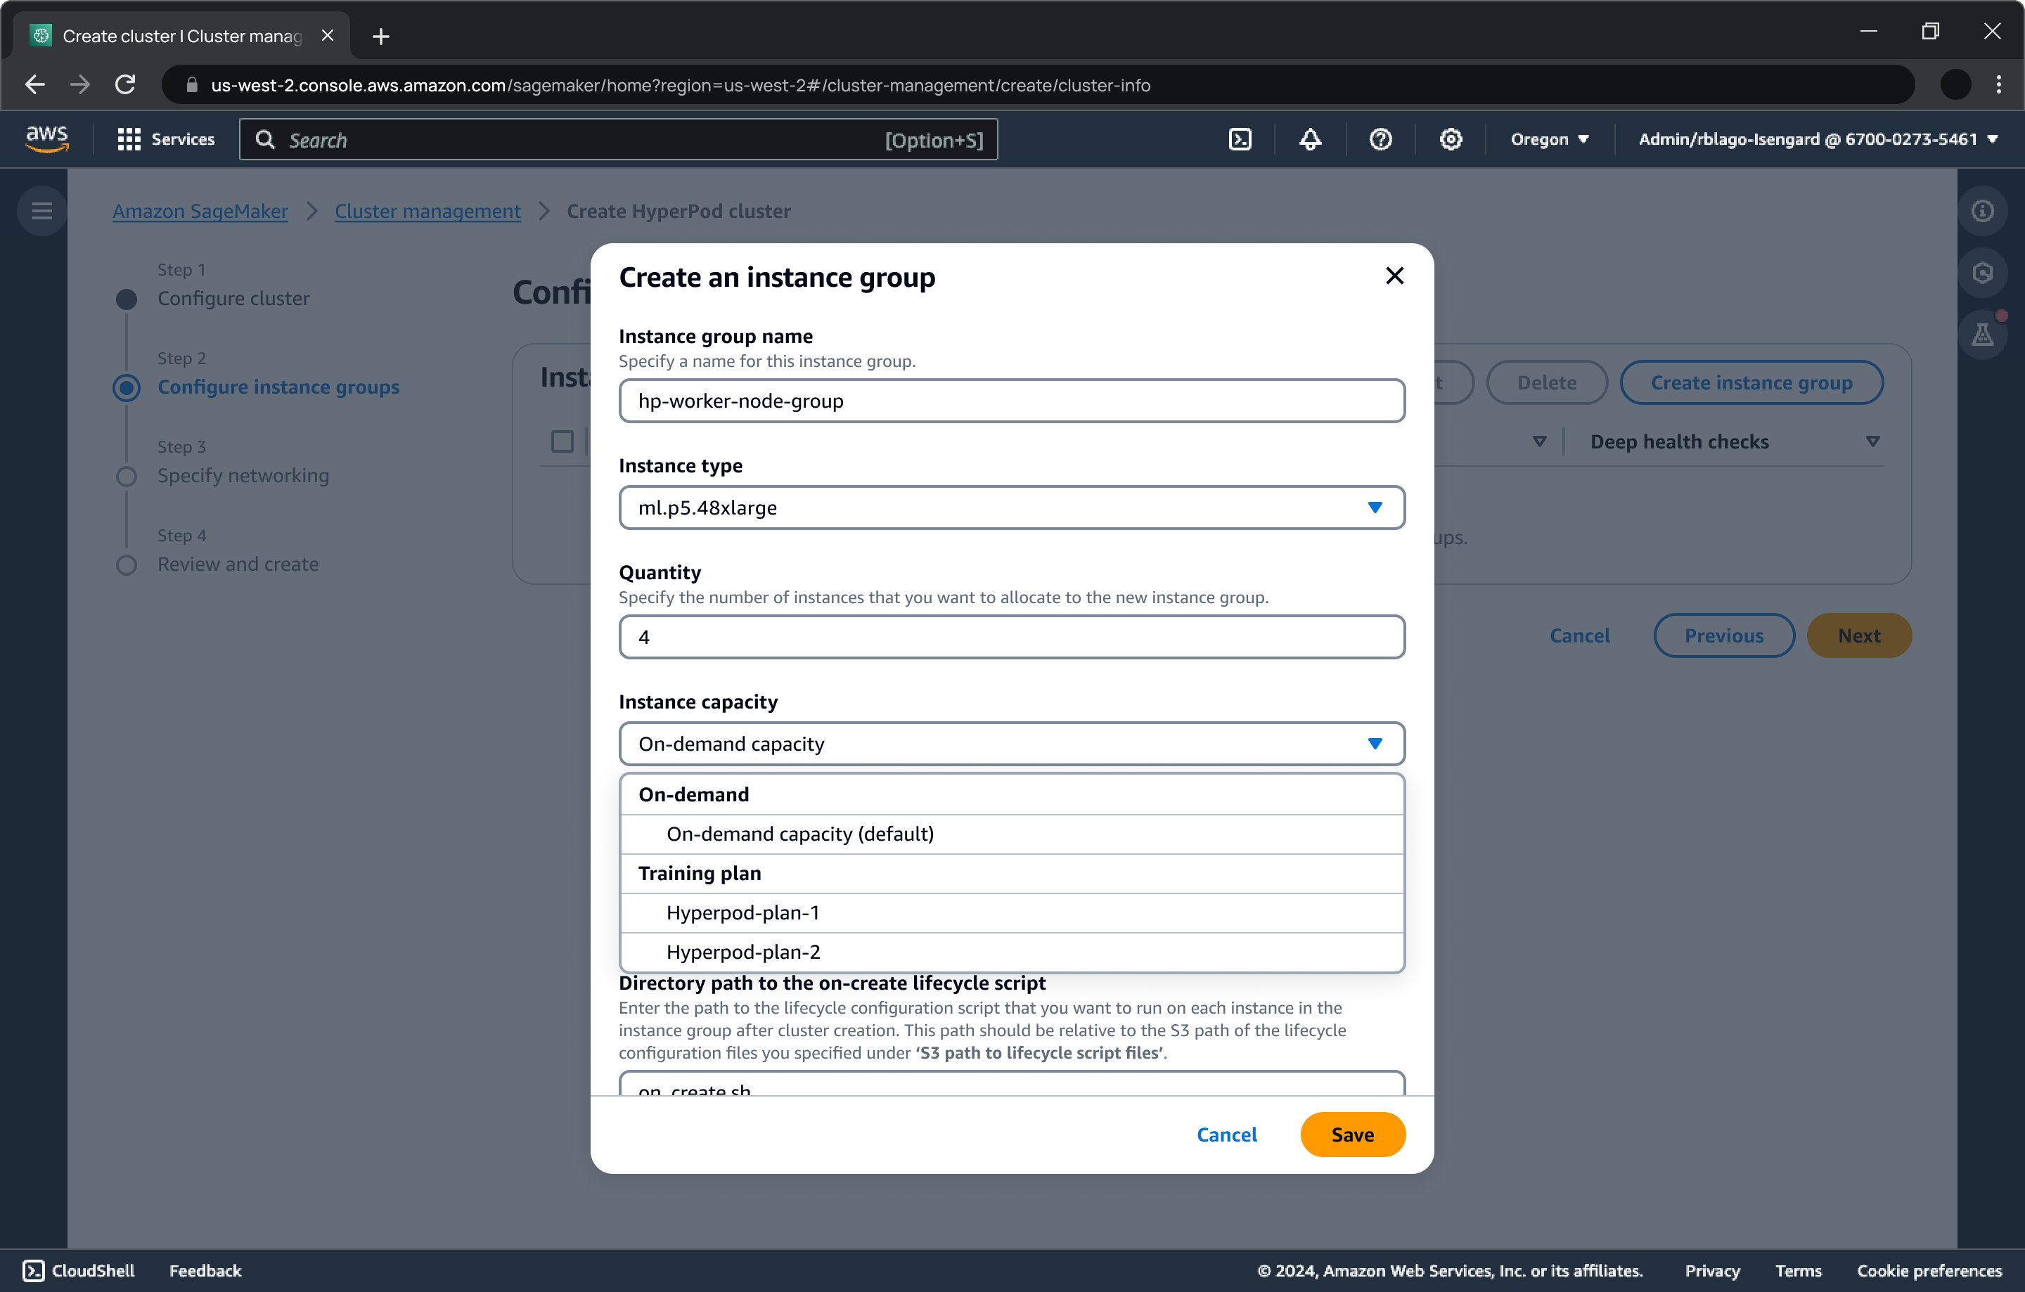Click the instance group name input field
The height and width of the screenshot is (1292, 2025).
click(1011, 400)
